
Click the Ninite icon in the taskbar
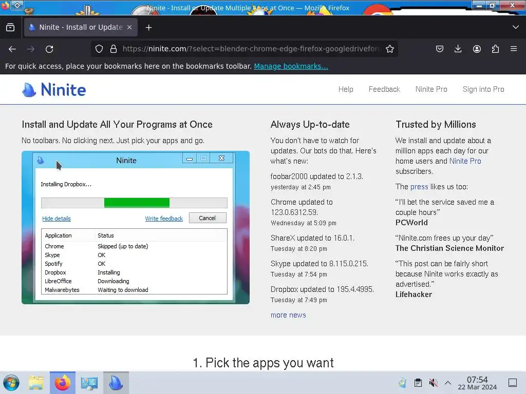pyautogui.click(x=116, y=383)
